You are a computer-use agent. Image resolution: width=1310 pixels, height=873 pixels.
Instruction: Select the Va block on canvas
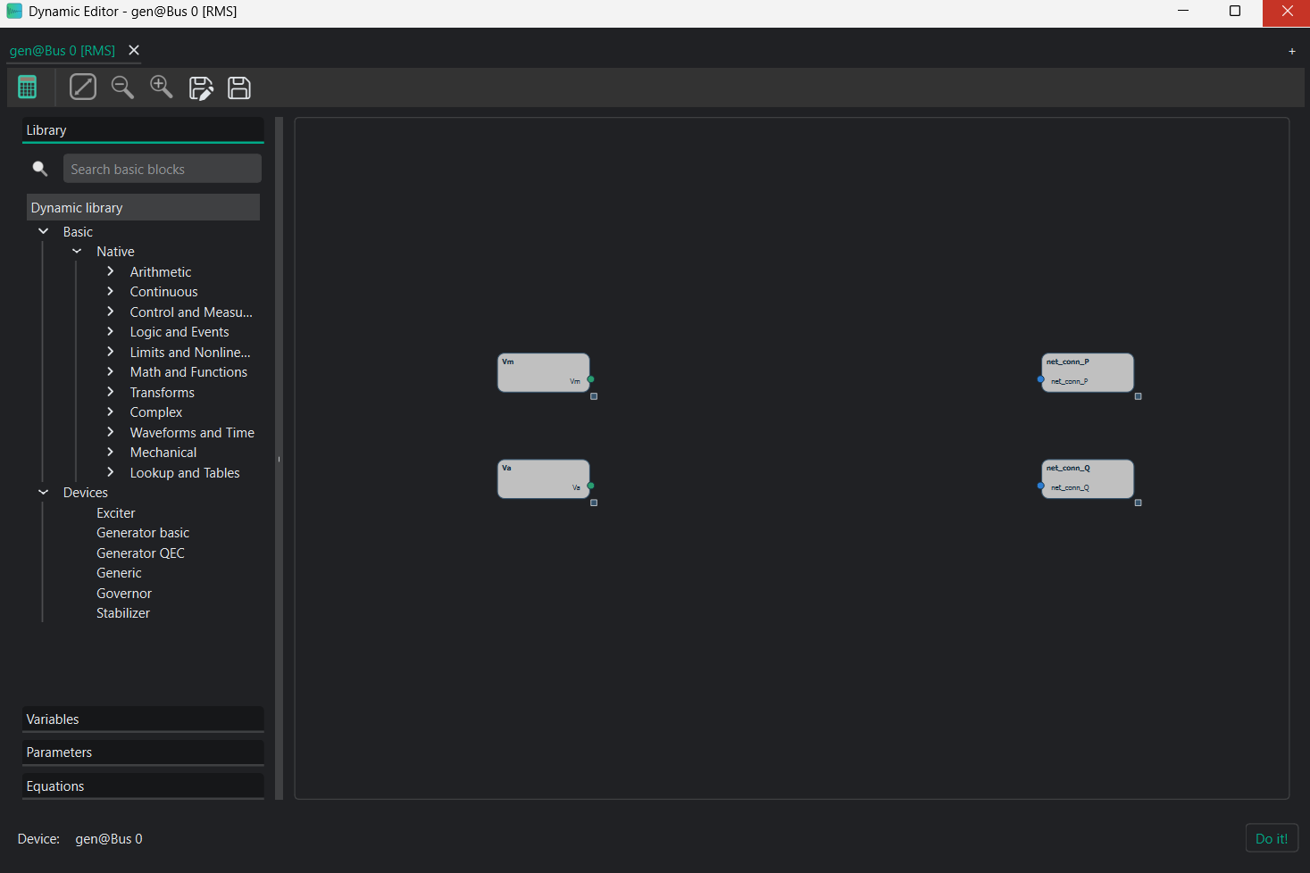[543, 478]
